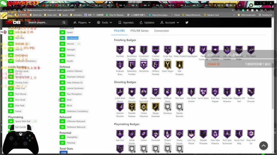Open the Updates page
The image size is (277, 155).
pos(147,23)
